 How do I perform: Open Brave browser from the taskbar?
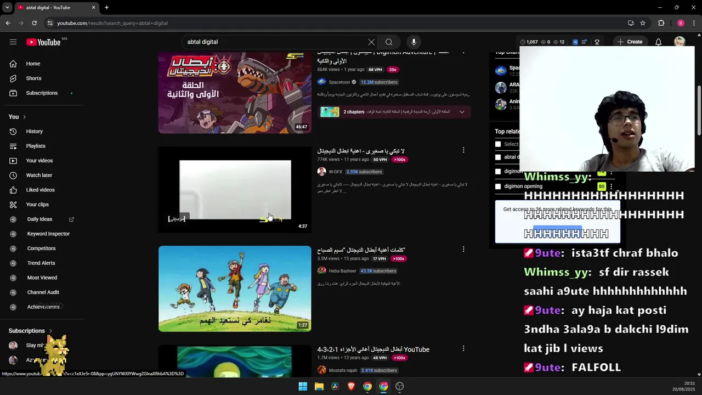[351, 386]
